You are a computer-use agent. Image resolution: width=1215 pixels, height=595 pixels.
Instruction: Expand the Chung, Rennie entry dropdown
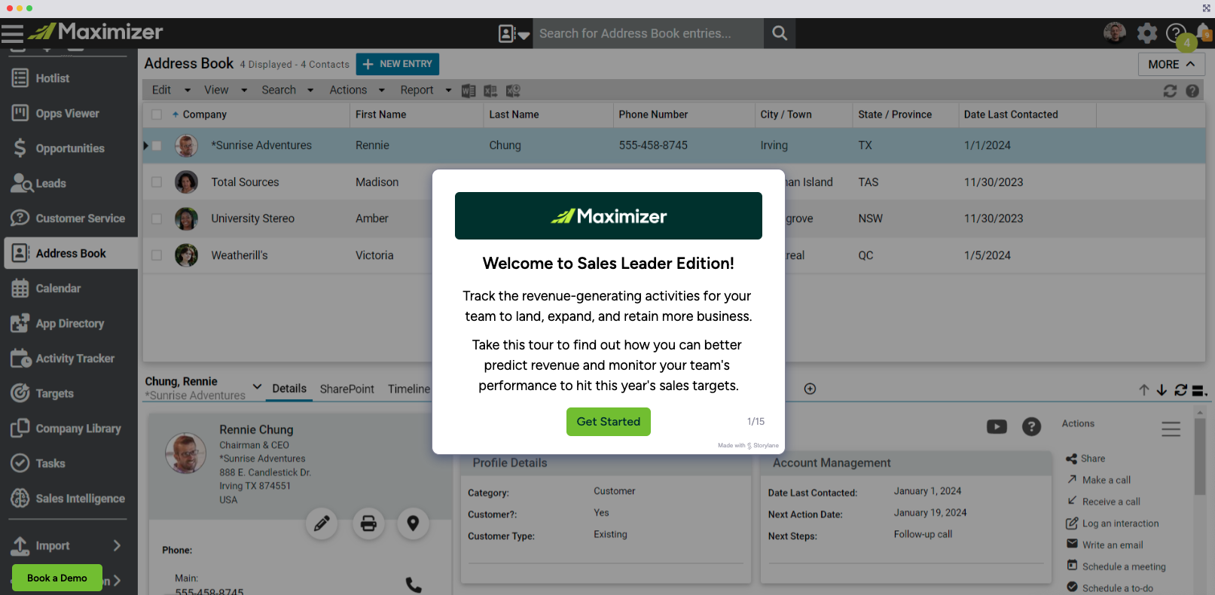tap(257, 386)
